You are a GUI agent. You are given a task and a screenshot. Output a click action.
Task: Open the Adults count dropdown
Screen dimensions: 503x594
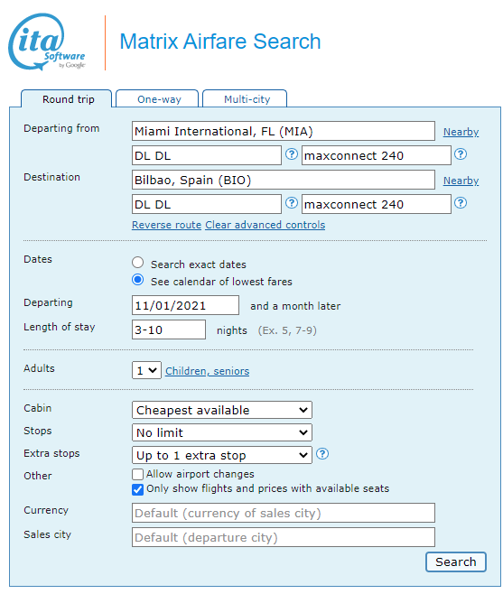click(x=146, y=370)
